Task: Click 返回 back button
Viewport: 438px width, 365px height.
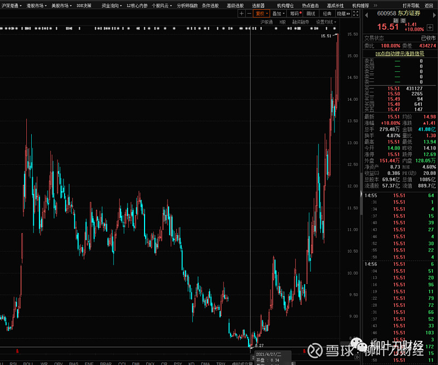Action: 429,5
